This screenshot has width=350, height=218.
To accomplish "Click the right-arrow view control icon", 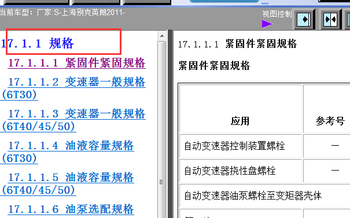I will click(304, 20).
